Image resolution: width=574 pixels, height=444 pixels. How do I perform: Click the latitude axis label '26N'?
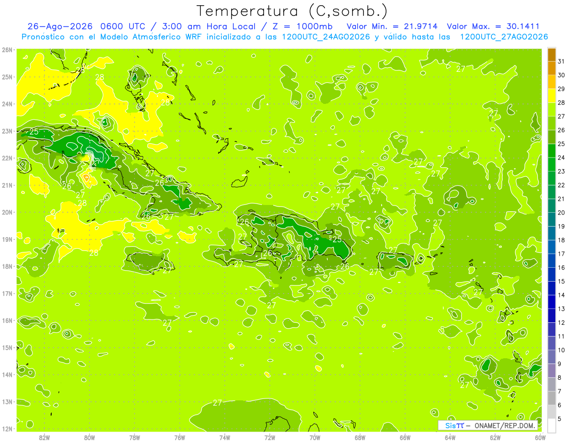(7, 50)
